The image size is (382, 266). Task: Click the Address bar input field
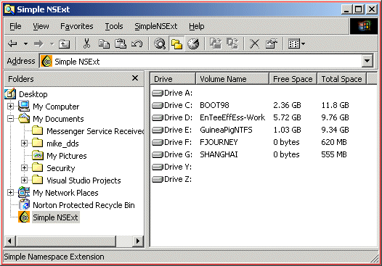pos(200,62)
